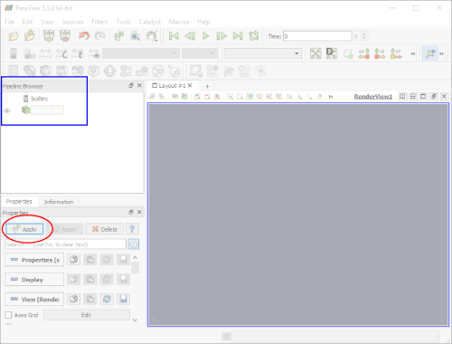The height and width of the screenshot is (344, 452).
Task: Select the builtin: server item
Action: [x=40, y=99]
